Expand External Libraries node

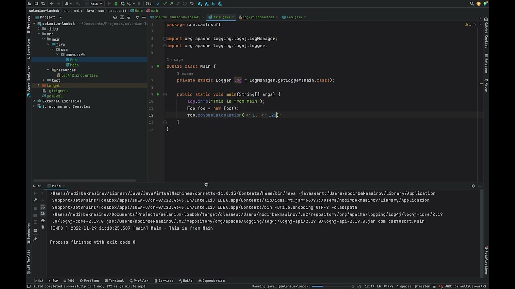(34, 101)
